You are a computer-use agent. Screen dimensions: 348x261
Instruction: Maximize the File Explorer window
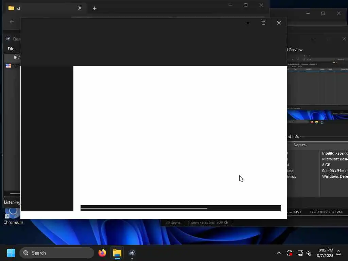pos(246,5)
